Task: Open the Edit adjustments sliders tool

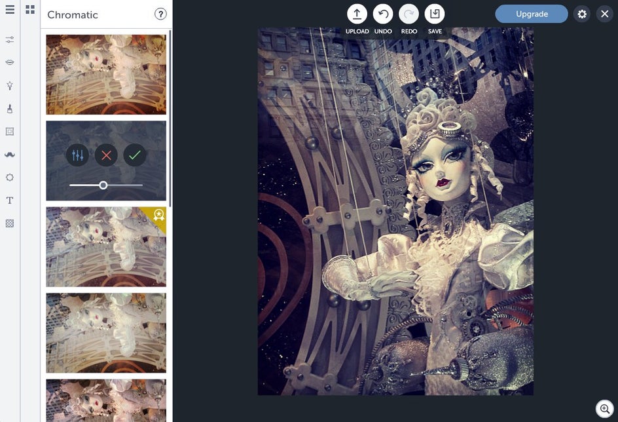Action: 10,40
